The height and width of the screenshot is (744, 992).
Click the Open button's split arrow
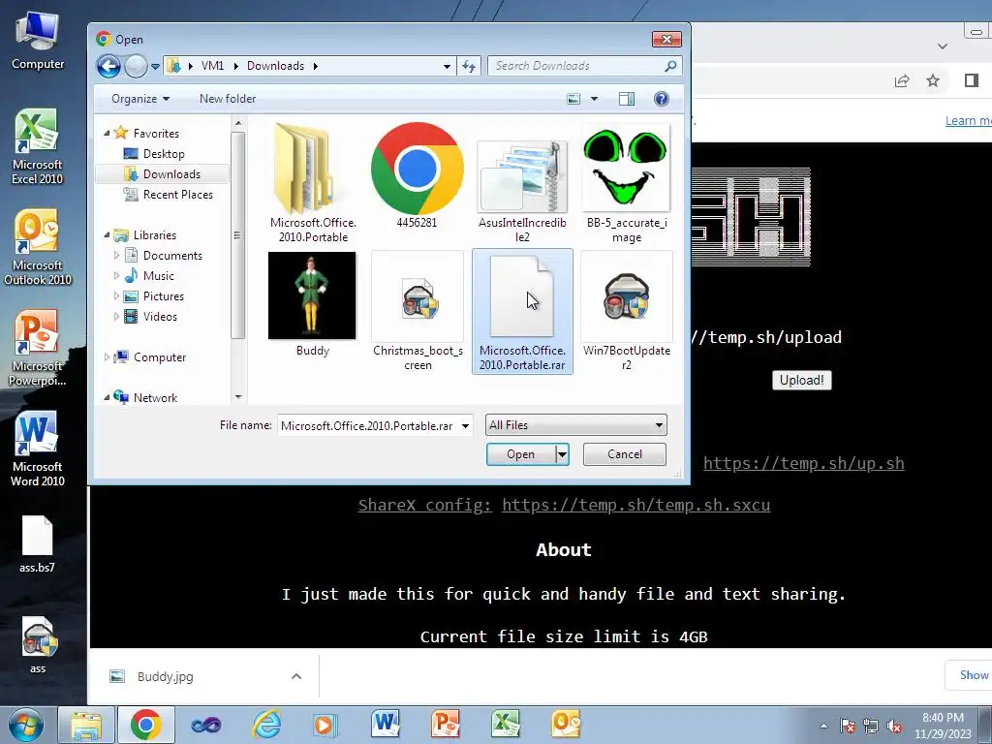(562, 454)
